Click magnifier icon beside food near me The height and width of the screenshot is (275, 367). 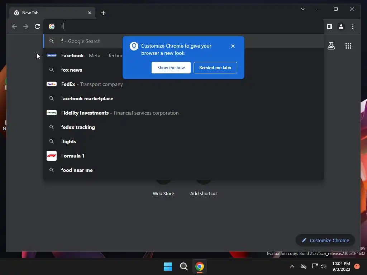pos(52,170)
